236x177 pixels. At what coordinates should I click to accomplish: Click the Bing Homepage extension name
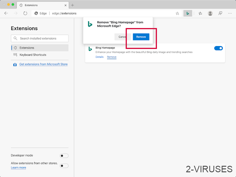tap(105, 48)
